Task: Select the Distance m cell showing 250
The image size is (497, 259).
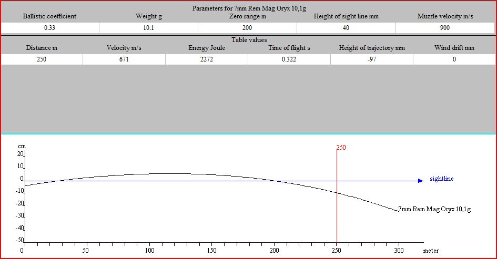Action: coord(42,59)
